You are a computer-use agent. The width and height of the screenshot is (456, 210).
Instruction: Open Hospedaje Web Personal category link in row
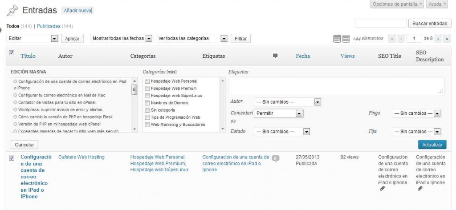[x=158, y=157]
